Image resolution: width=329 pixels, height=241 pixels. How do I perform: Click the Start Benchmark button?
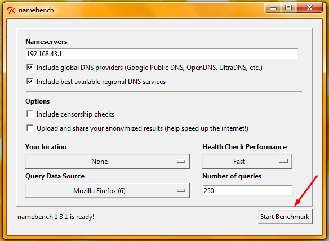click(x=284, y=217)
